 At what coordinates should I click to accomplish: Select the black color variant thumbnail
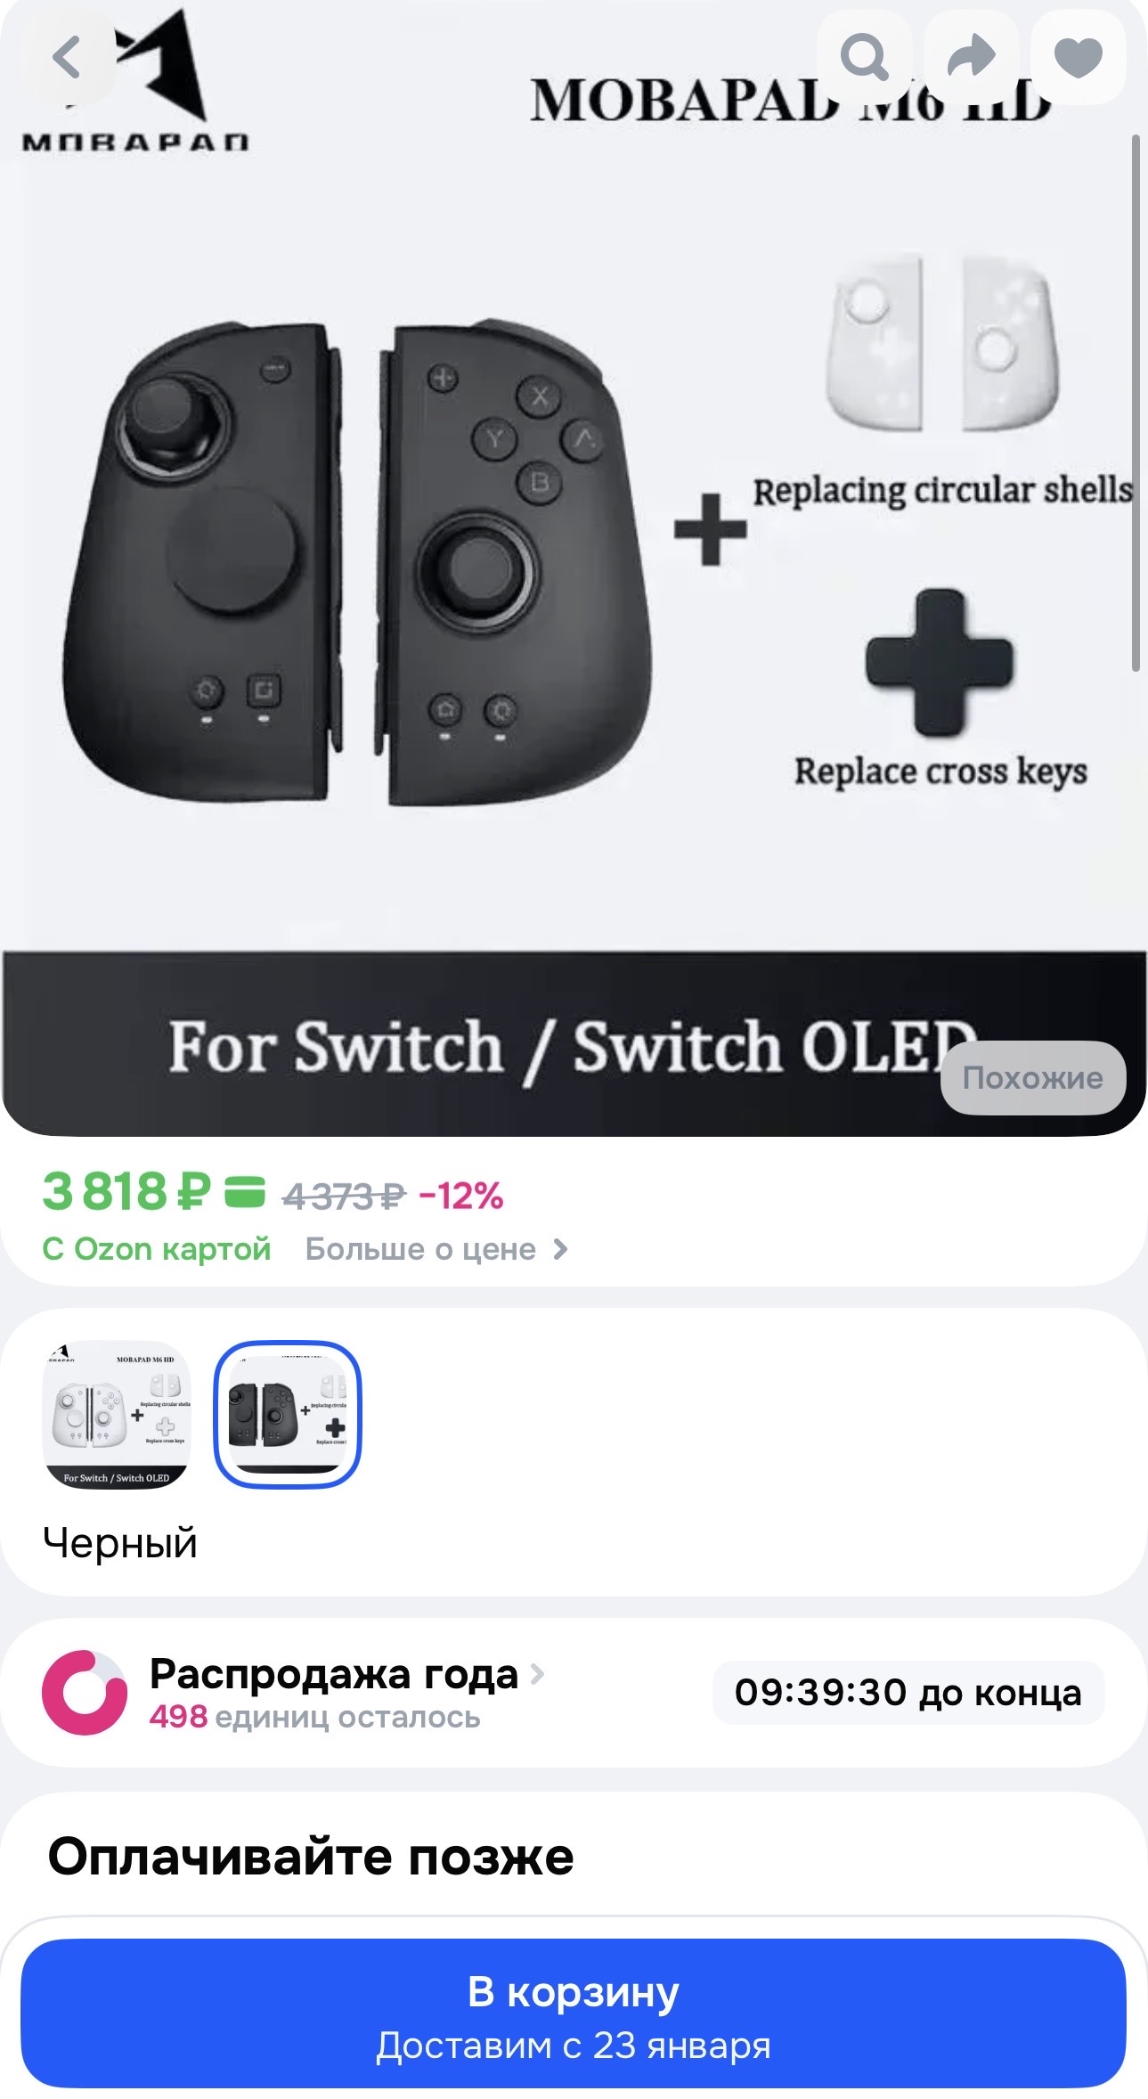(287, 1414)
